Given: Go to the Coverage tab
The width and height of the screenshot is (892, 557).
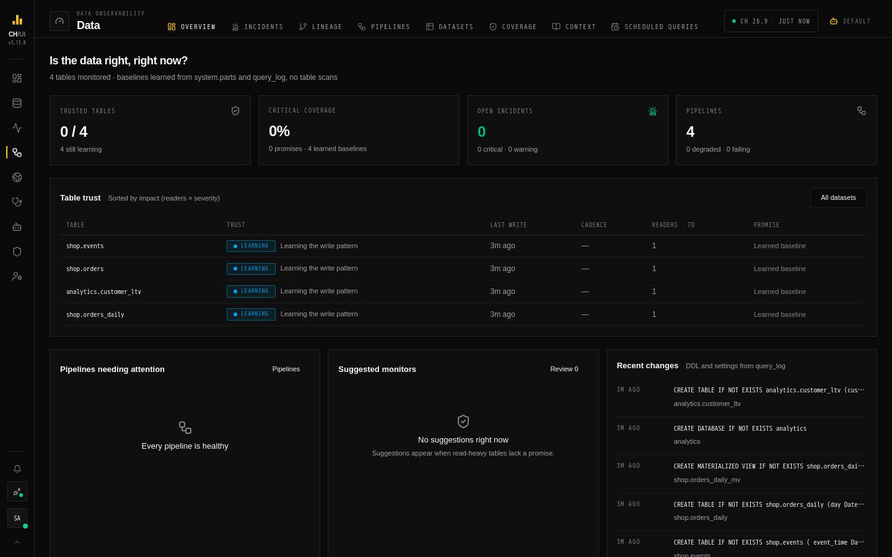Looking at the screenshot, I should click(513, 27).
